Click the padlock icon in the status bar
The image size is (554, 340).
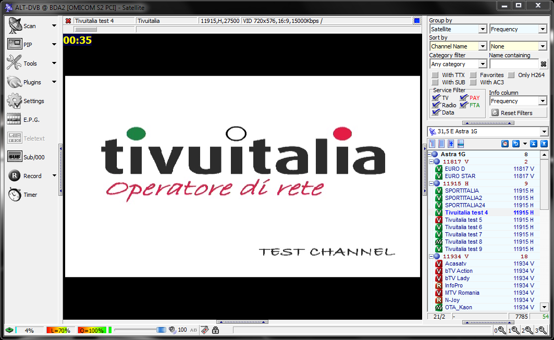(x=215, y=330)
